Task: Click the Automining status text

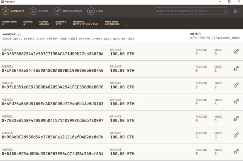Action: pos(112,24)
